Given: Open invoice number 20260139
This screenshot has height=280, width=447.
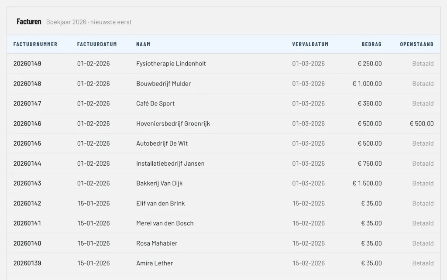Looking at the screenshot, I should point(28,263).
